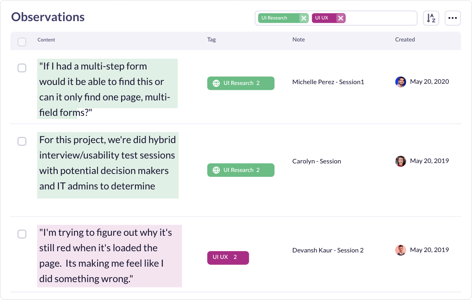
Task: Click the Content column header
Action: 46,40
